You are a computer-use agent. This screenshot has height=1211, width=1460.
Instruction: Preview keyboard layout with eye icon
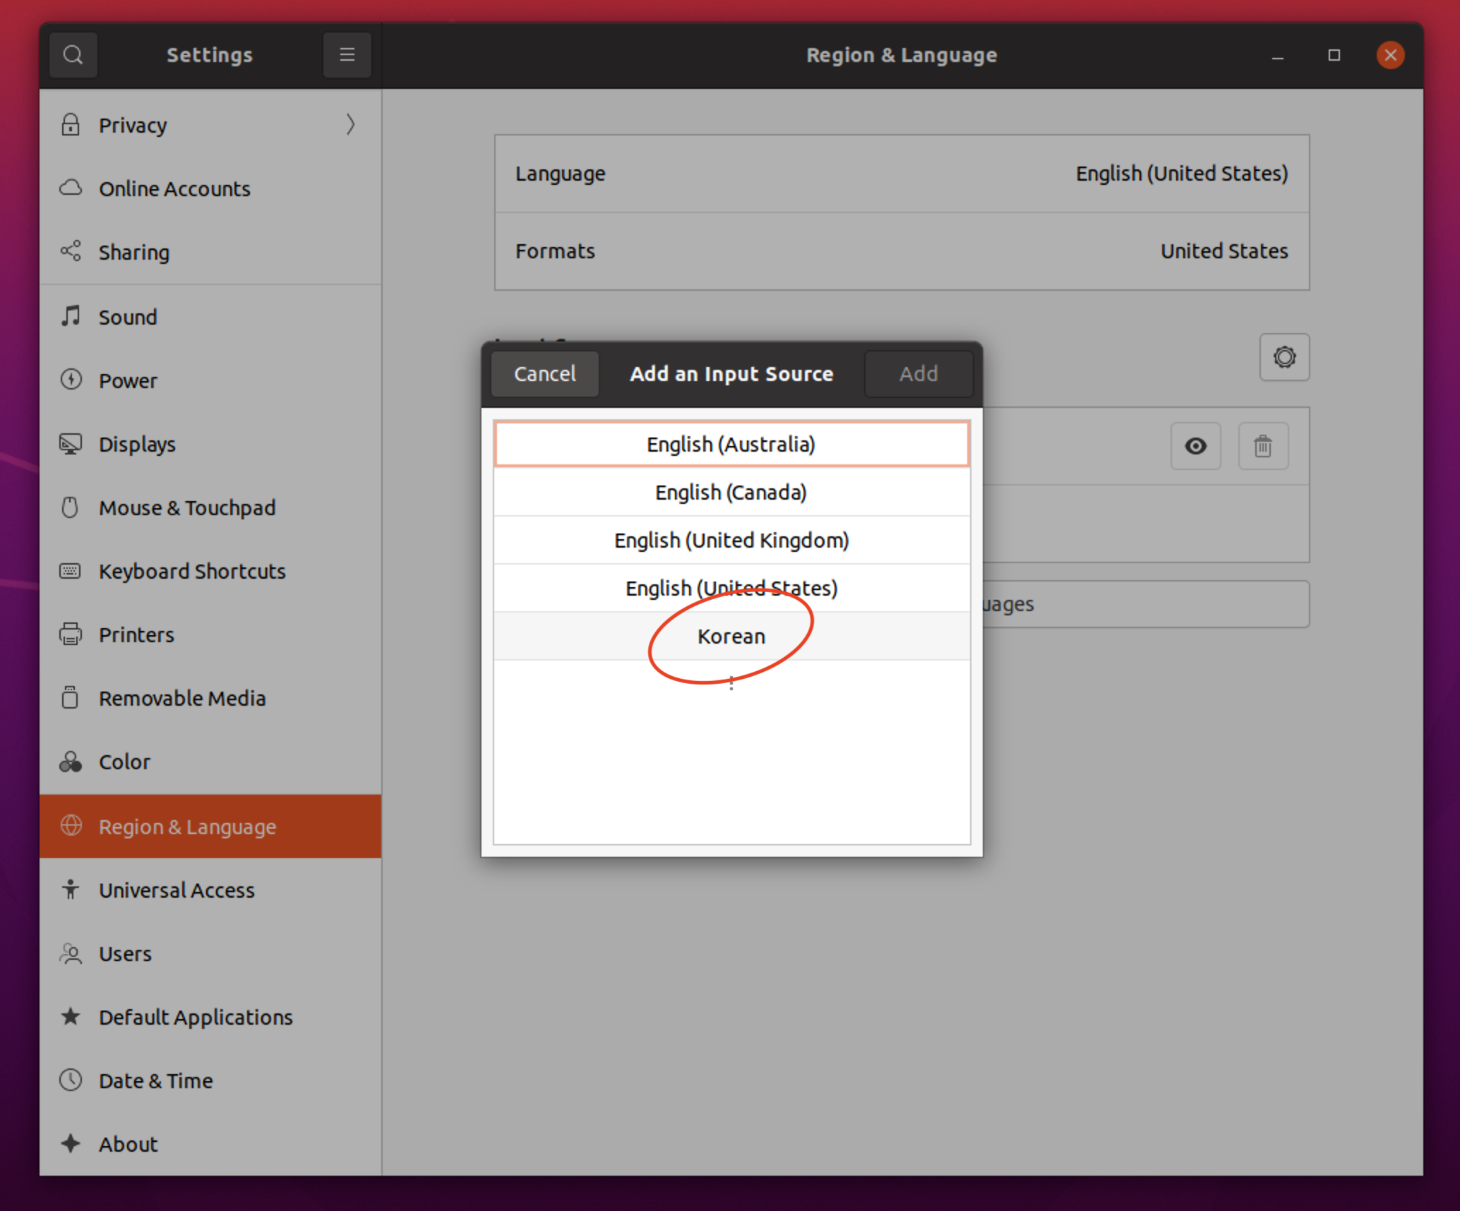tap(1195, 446)
